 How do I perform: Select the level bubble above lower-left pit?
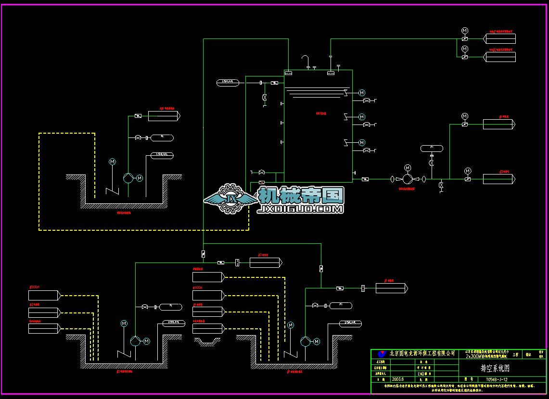(174, 324)
